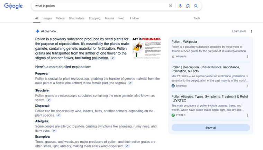Click source link icon in Structure section
Viewport: 263px width, 150px height.
(x=49, y=100)
